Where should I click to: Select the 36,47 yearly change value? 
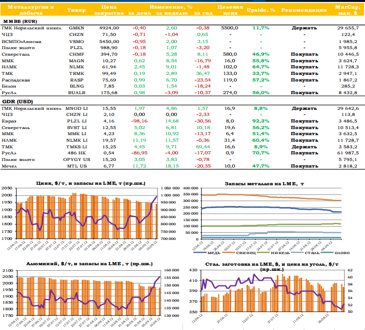(203, 73)
